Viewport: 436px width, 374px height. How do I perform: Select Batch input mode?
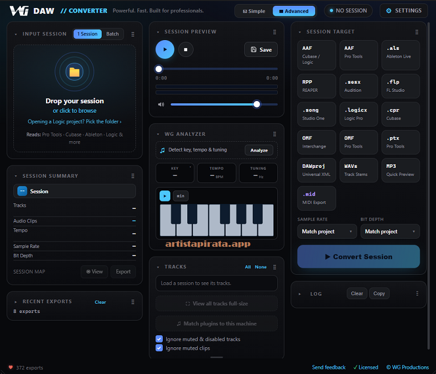pyautogui.click(x=112, y=34)
